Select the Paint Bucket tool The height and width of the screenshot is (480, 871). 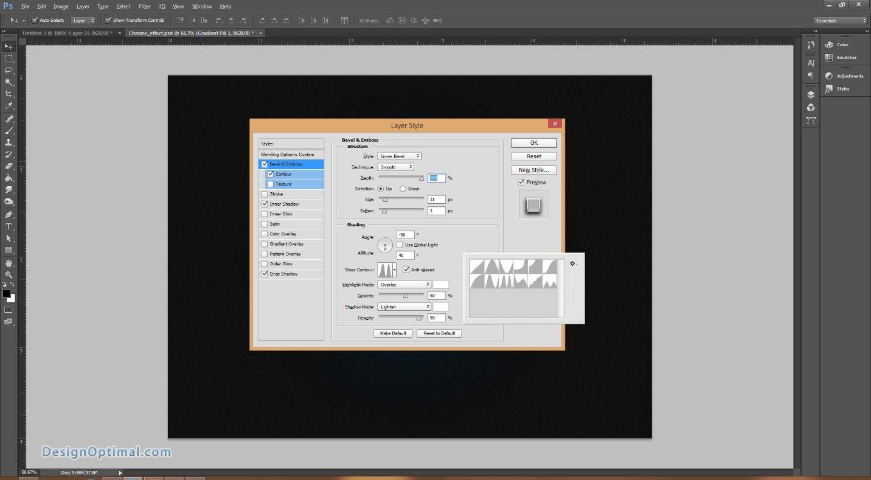(x=9, y=178)
